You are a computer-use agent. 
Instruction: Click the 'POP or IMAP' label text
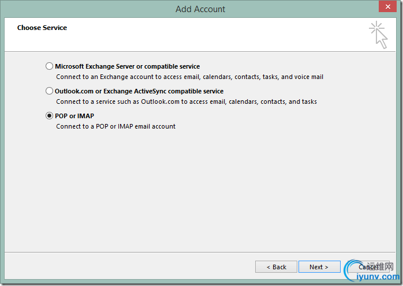point(74,116)
